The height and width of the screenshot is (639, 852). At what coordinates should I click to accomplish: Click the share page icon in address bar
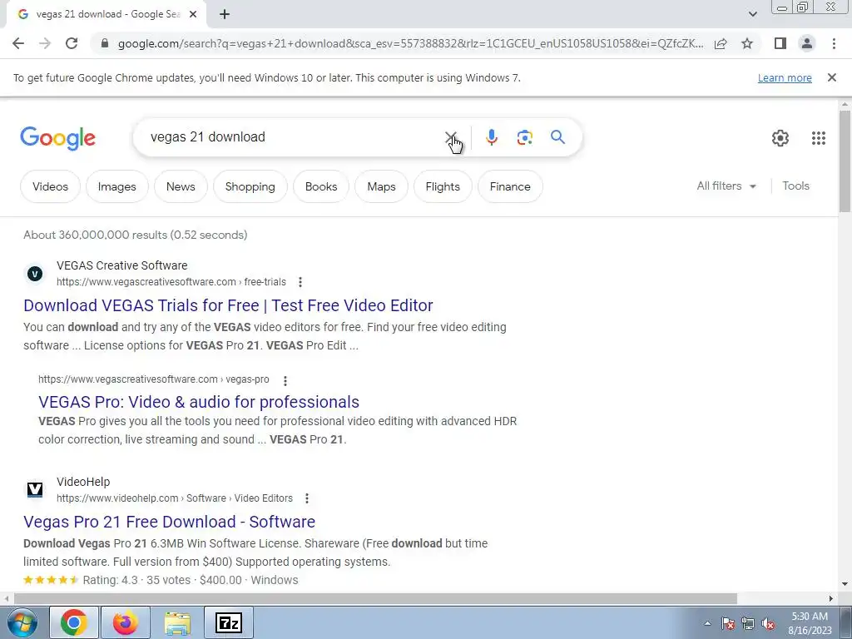721,43
